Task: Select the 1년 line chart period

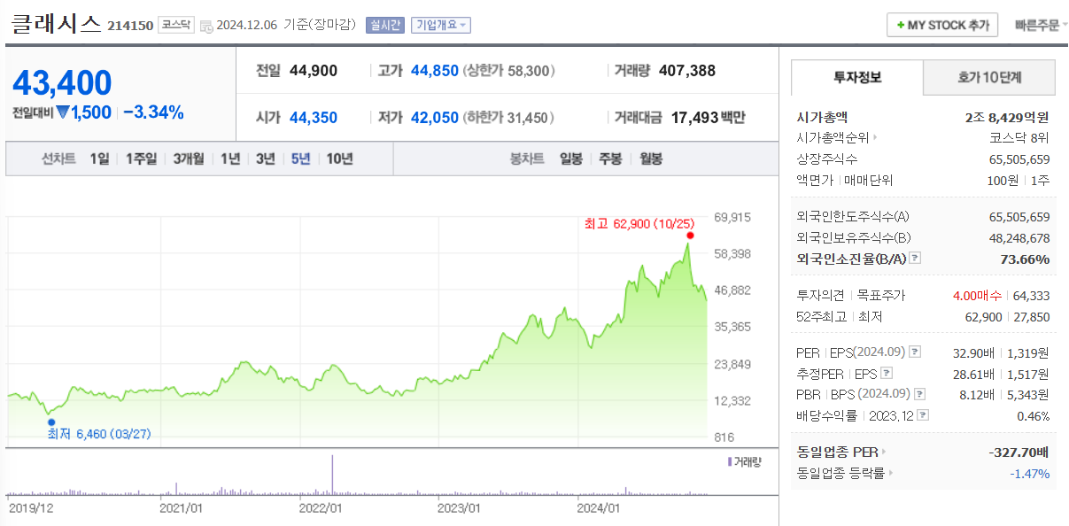Action: [x=230, y=159]
